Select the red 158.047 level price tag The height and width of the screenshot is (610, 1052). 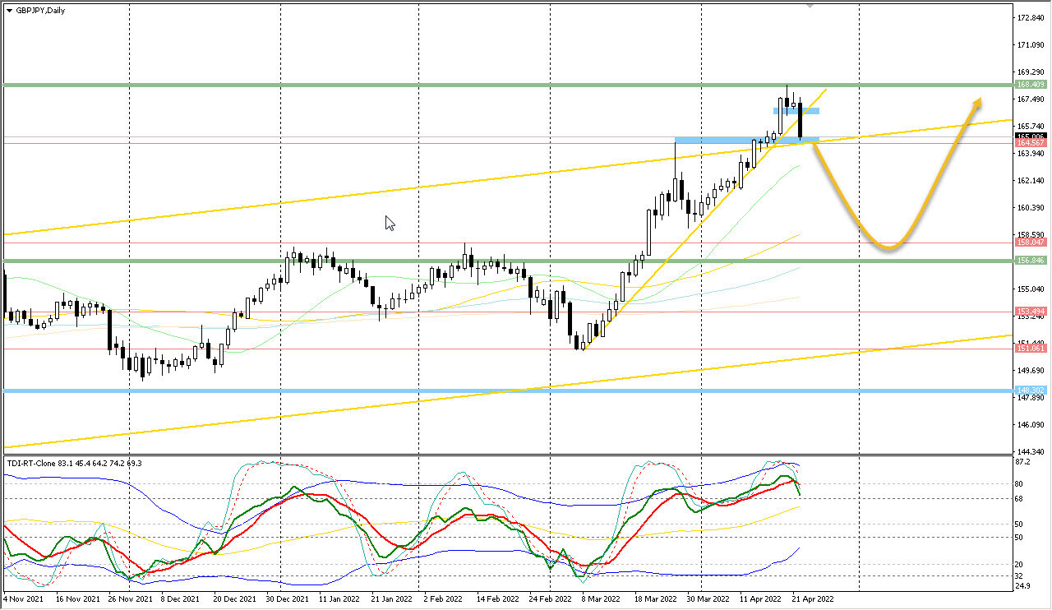(x=1031, y=243)
